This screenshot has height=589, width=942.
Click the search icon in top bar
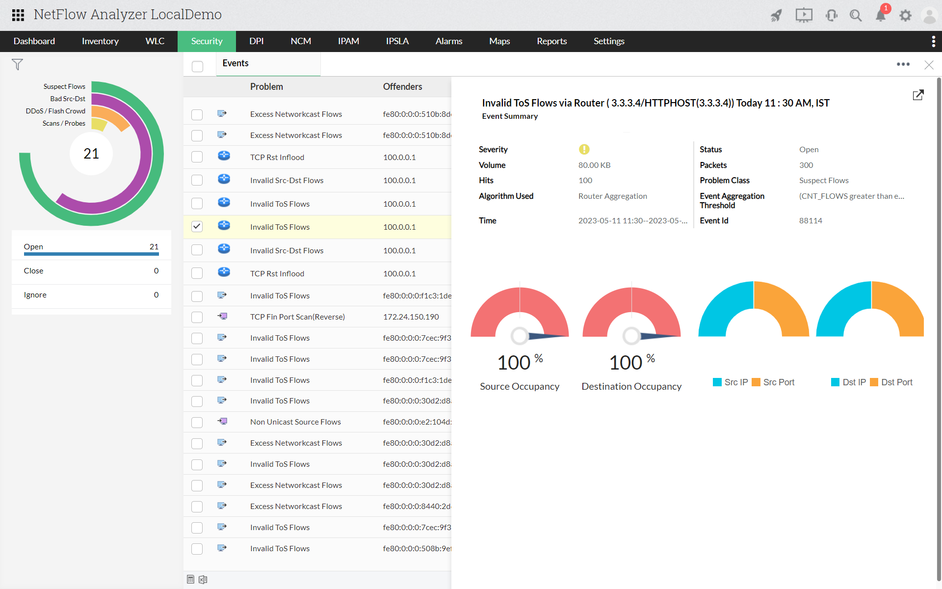tap(855, 15)
